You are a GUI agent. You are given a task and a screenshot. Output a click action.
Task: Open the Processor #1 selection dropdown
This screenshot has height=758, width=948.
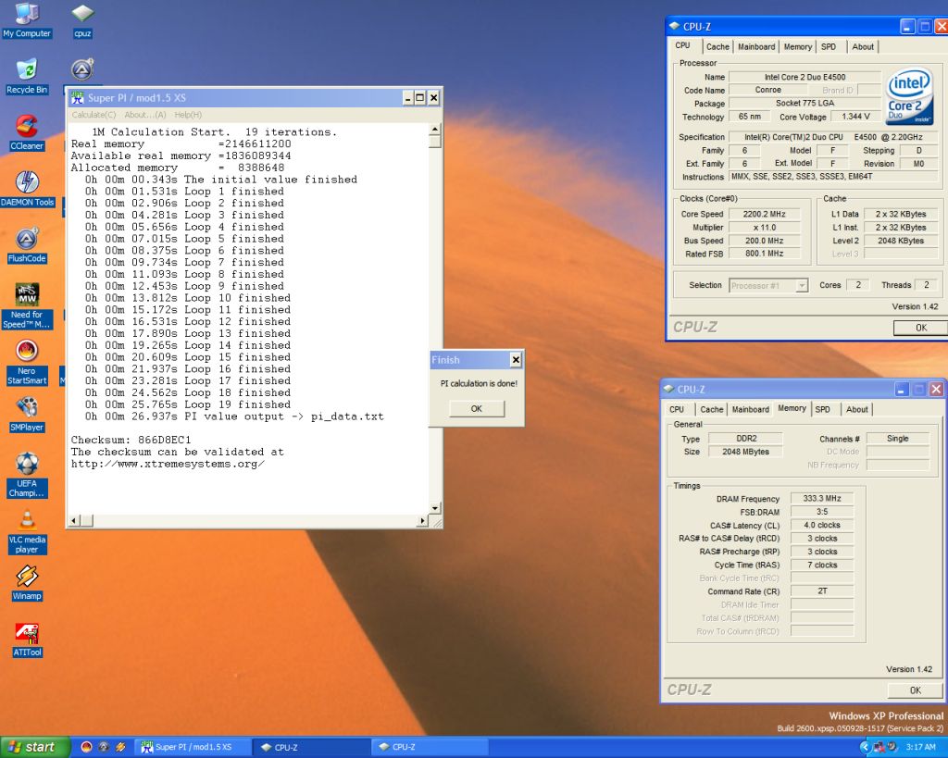coord(802,285)
